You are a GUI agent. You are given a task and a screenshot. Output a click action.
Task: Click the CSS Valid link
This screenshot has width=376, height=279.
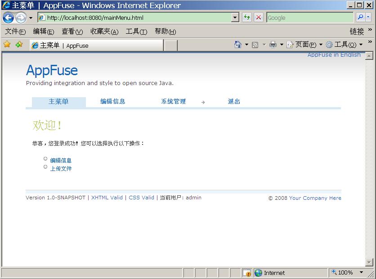coord(142,198)
